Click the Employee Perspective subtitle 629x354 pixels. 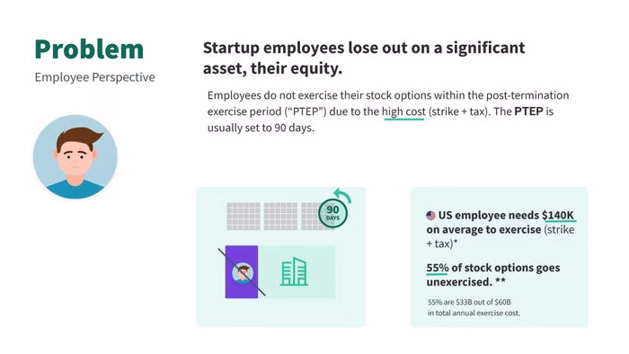[94, 77]
